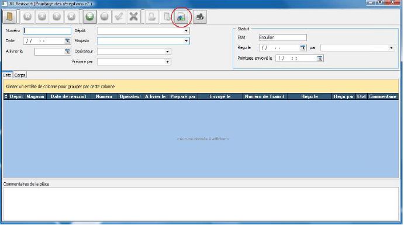Validate with the checkmark toolbar icon
Screen dimensions: 404x225
tap(119, 17)
